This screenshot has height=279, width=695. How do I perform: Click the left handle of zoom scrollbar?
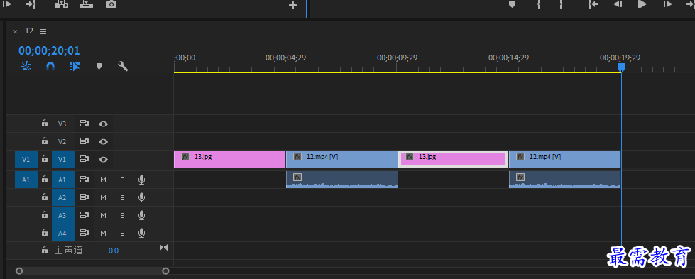18,270
